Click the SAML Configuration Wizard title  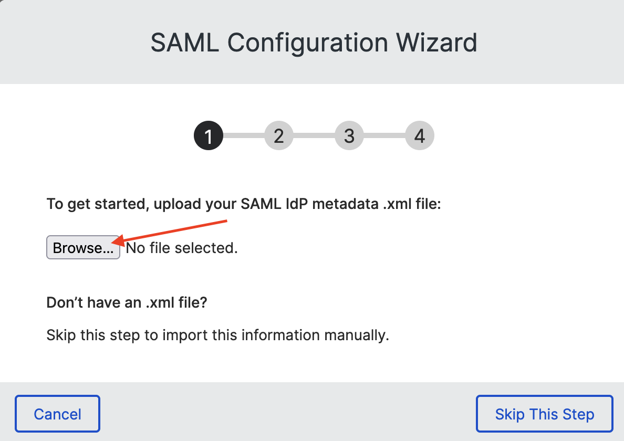click(314, 43)
